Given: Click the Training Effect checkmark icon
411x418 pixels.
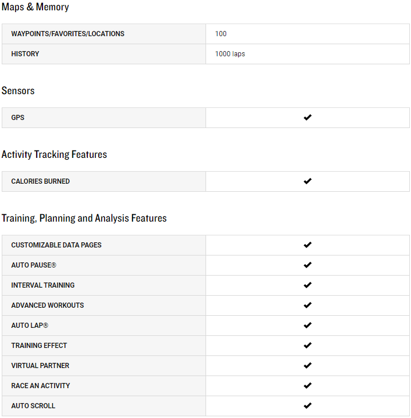Looking at the screenshot, I should [308, 346].
